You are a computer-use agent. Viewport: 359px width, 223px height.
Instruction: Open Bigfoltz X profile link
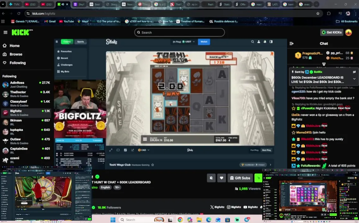pyautogui.click(x=217, y=207)
